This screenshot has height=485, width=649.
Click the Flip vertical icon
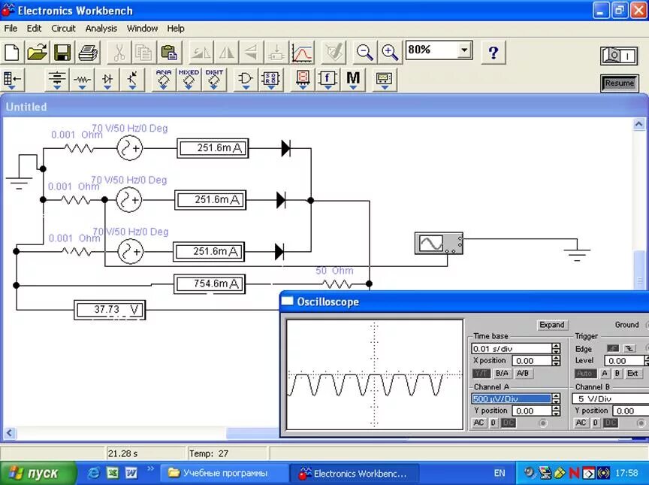coord(251,53)
